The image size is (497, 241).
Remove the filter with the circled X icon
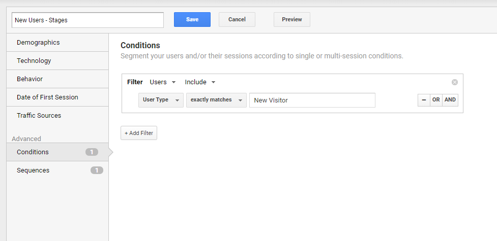point(455,82)
